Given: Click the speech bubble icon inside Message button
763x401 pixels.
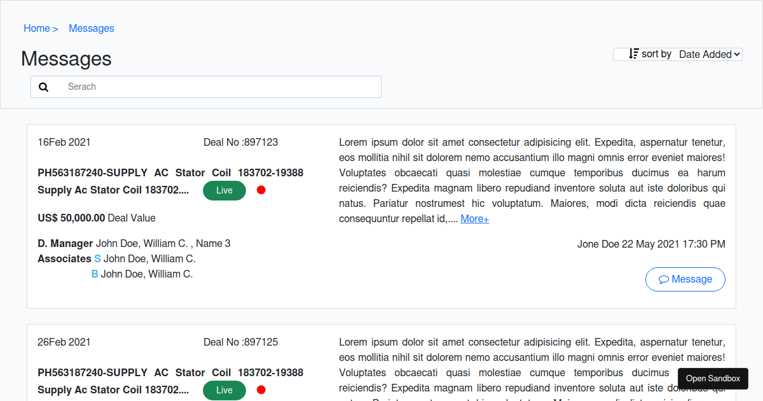Looking at the screenshot, I should [664, 279].
